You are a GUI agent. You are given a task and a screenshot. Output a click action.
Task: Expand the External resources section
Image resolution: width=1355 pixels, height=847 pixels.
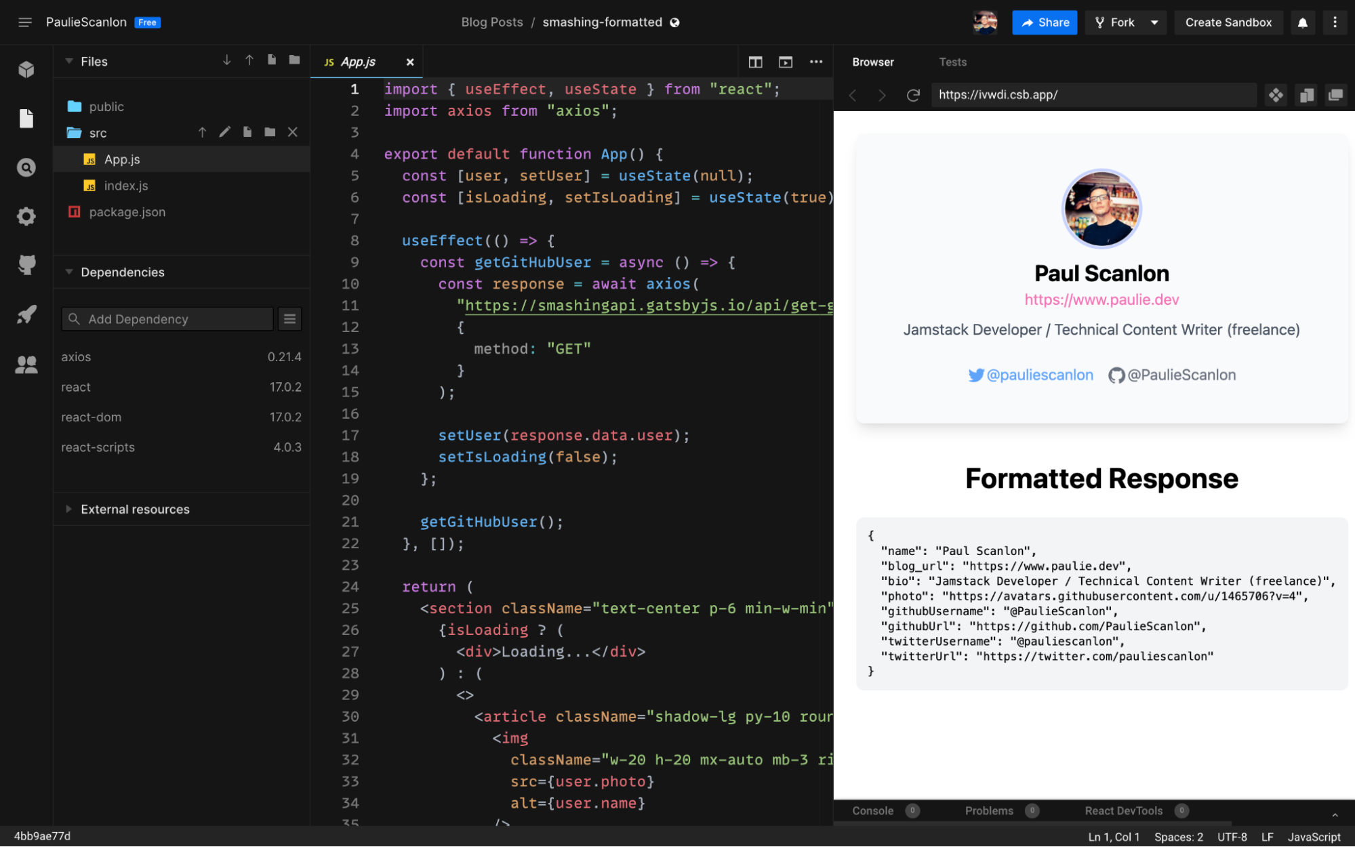68,509
